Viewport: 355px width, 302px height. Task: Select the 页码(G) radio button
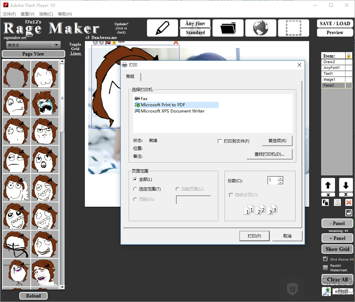tap(135, 199)
